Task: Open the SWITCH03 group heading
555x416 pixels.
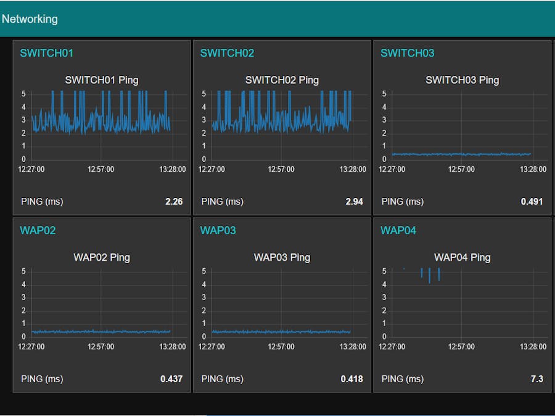Action: tap(407, 53)
